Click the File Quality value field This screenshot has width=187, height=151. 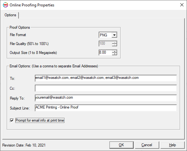point(105,43)
